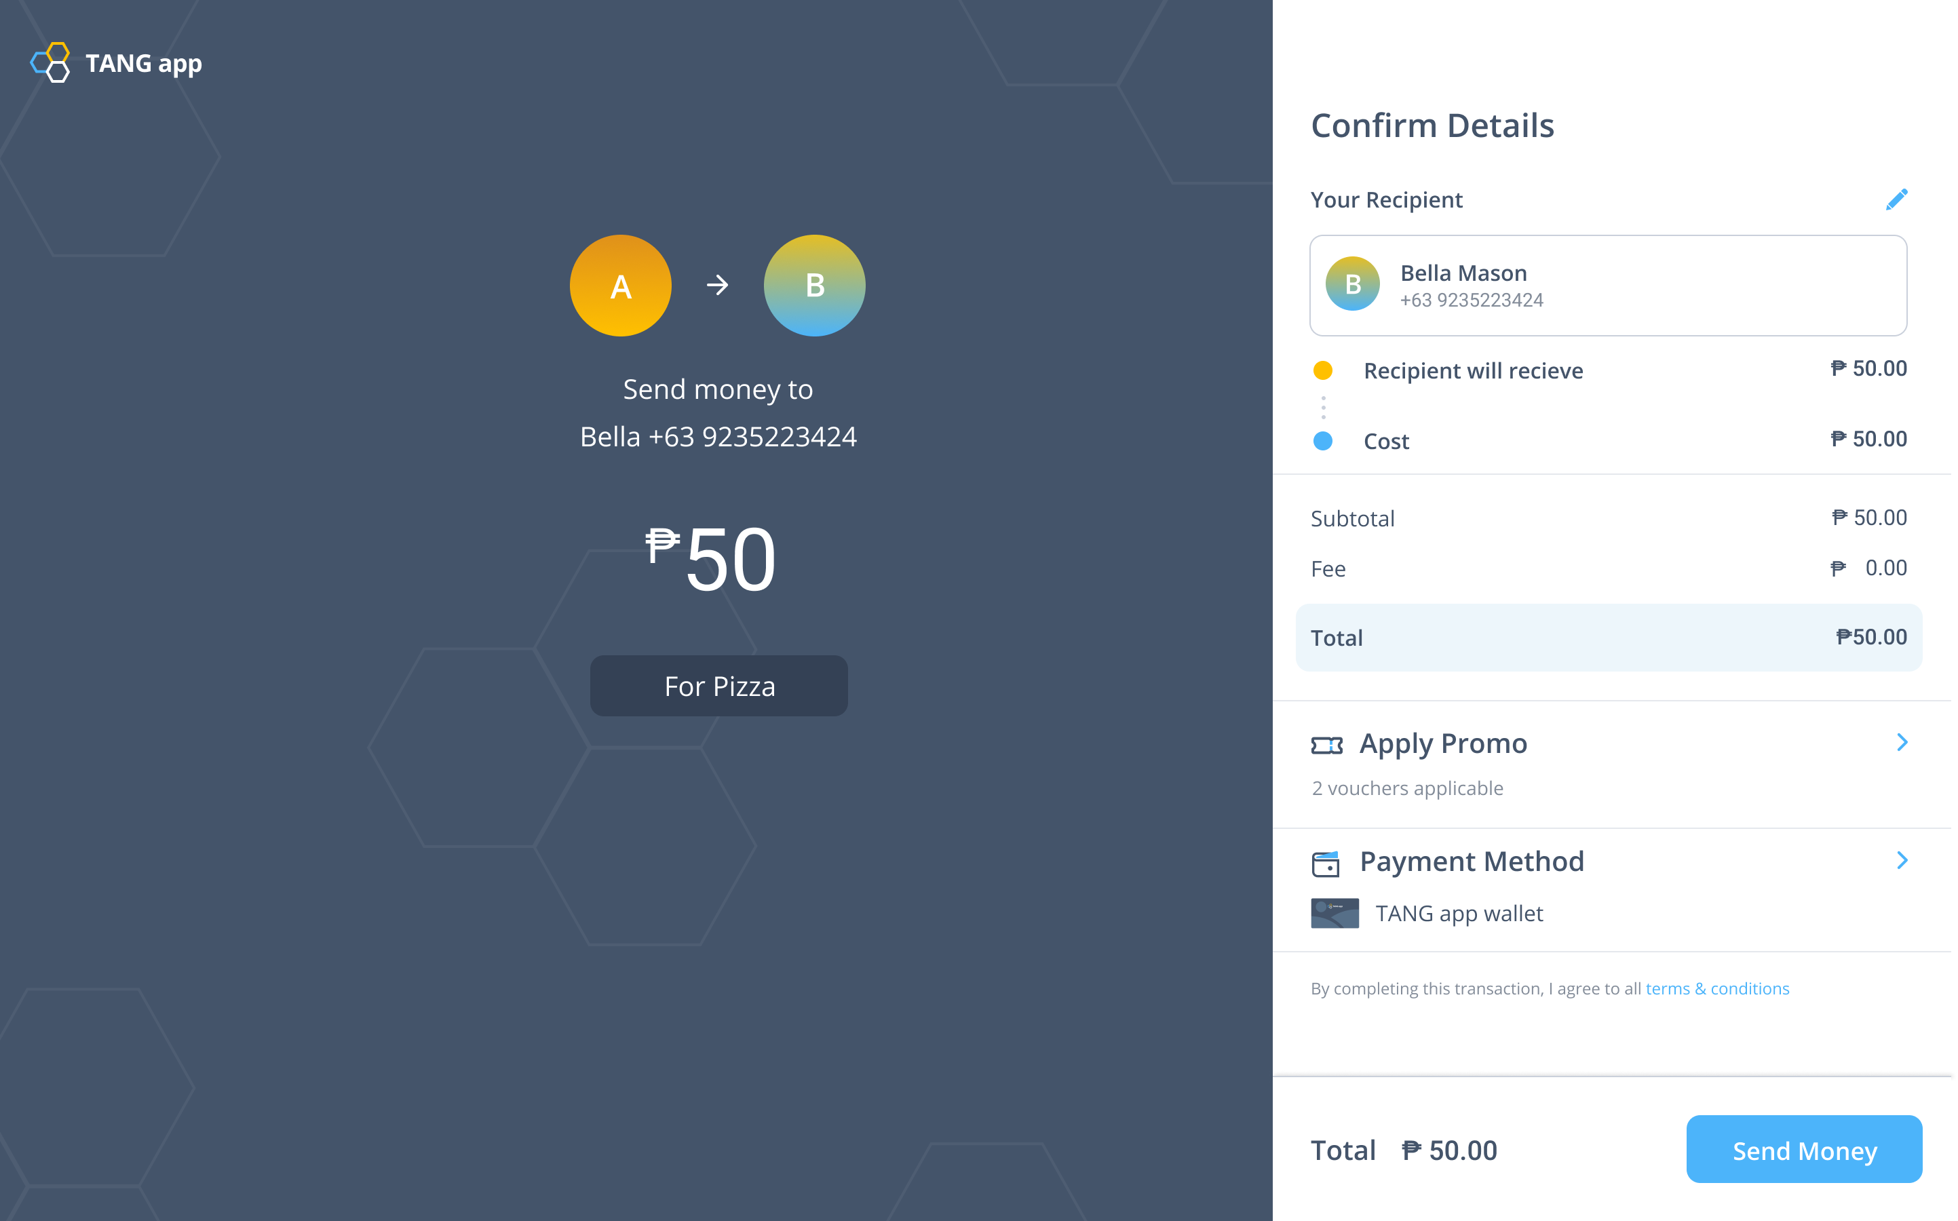Click the Send Money button
This screenshot has width=1958, height=1221.
click(x=1804, y=1149)
